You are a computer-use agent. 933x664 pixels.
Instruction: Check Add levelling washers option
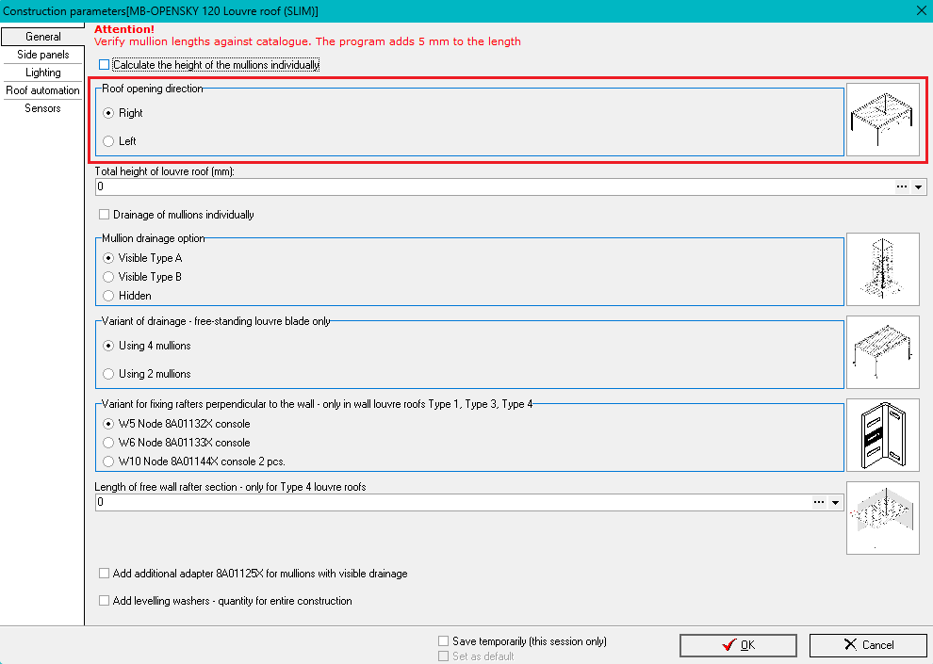pyautogui.click(x=105, y=601)
